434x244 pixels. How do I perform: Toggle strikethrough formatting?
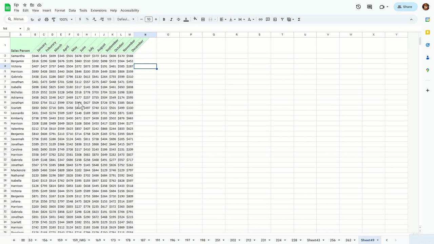click(x=179, y=19)
